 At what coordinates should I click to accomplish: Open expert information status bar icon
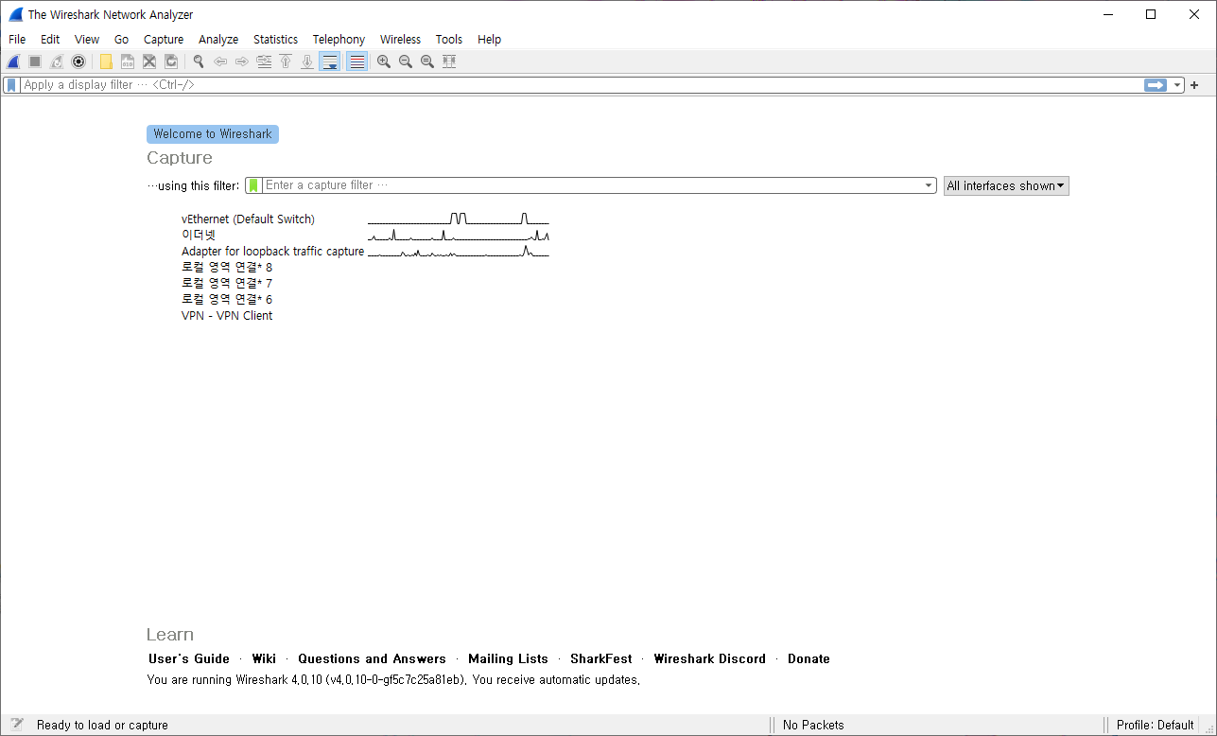coord(17,725)
